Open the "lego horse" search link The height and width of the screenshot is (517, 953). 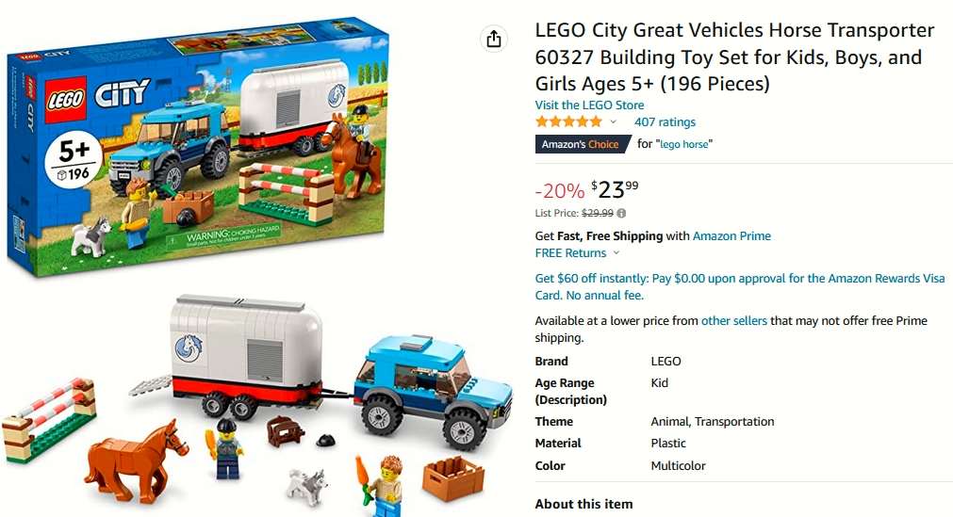[684, 145]
